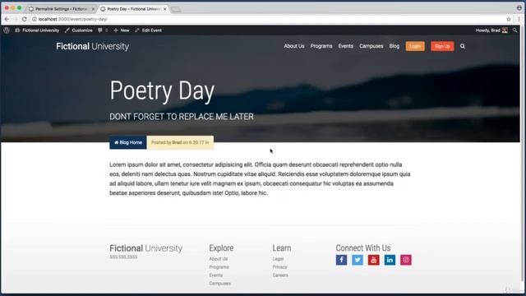The height and width of the screenshot is (296, 526).
Task: Click the admin bar search magnifier
Action: click(515, 30)
